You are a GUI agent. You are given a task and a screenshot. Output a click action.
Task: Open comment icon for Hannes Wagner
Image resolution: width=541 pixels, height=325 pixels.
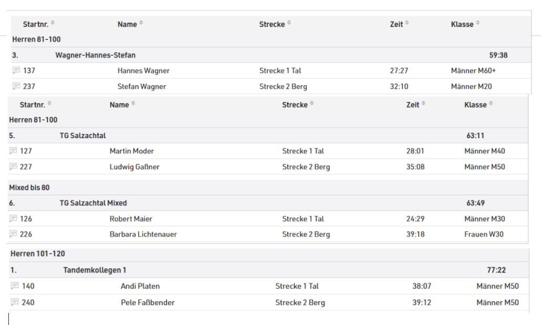16,70
